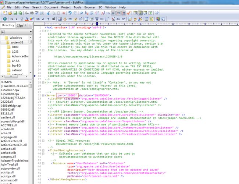Collapse the Resource fold at line 43
The image size is (239, 184).
click(x=43, y=163)
